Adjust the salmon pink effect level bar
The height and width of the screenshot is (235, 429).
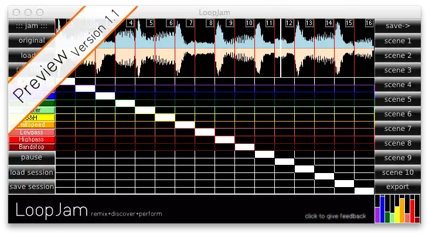(407, 218)
